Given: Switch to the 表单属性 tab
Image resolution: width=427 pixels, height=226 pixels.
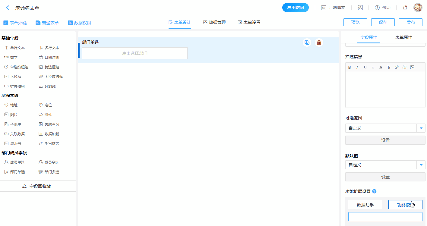Looking at the screenshot, I should pyautogui.click(x=403, y=37).
